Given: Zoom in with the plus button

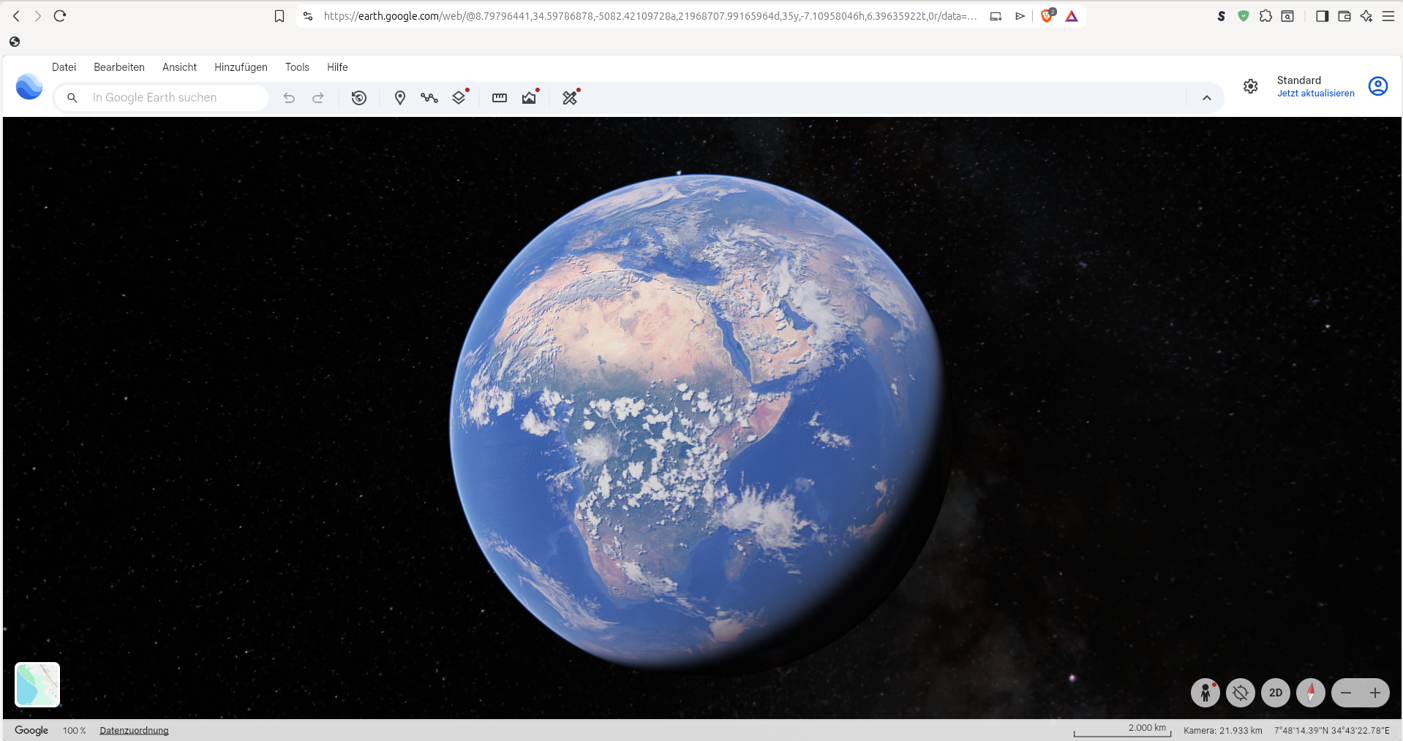Looking at the screenshot, I should click(x=1375, y=693).
